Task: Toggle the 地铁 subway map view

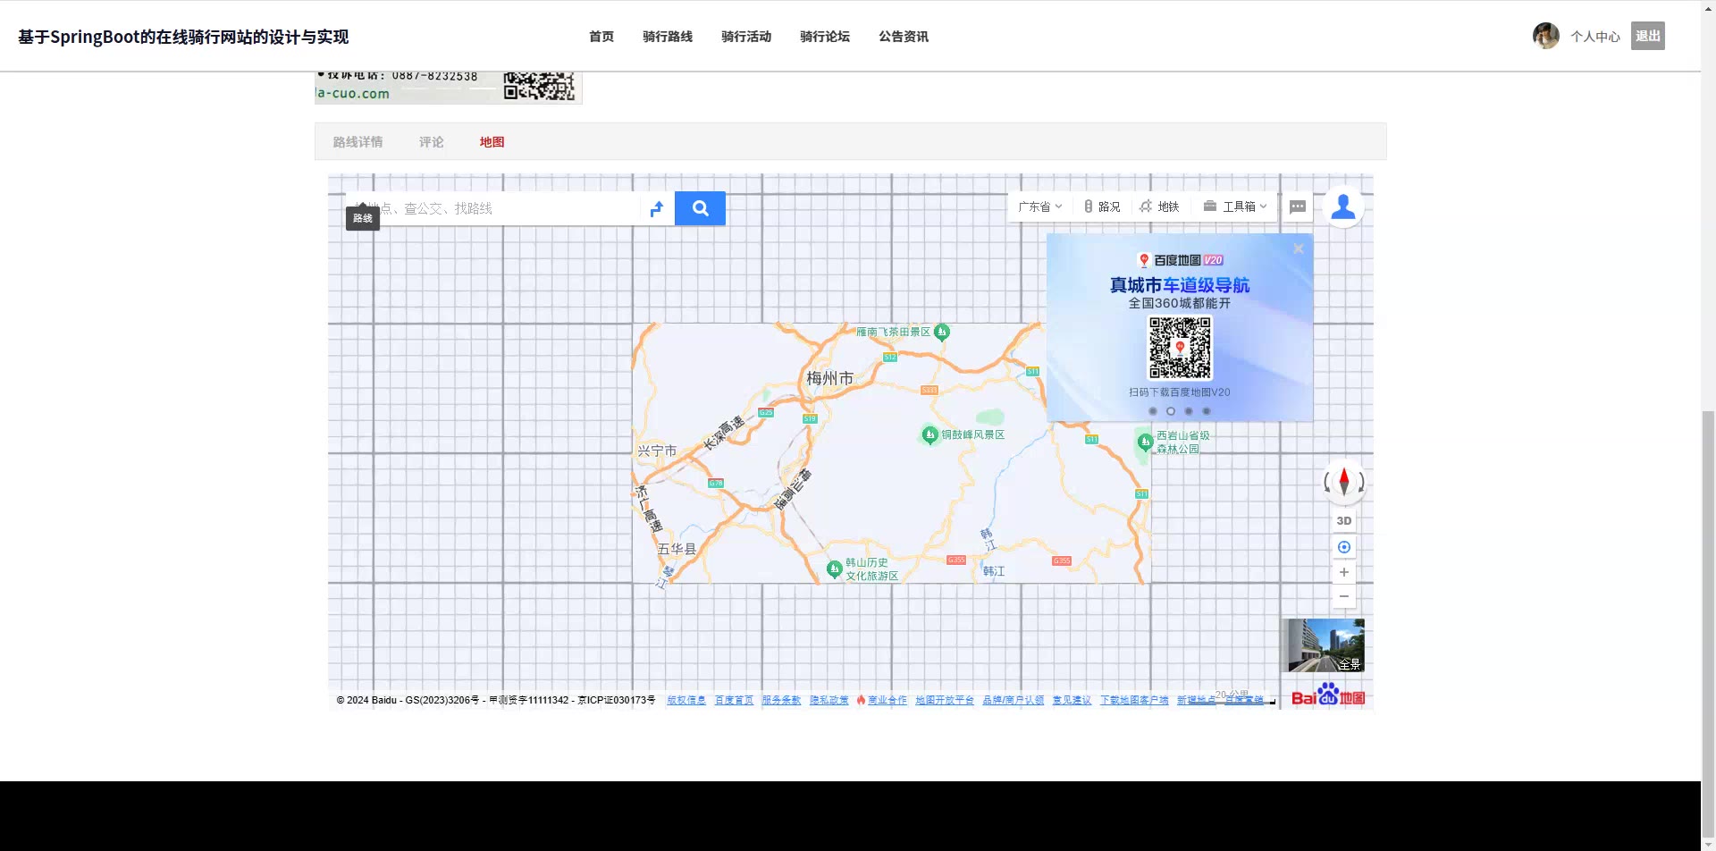Action: (1160, 206)
